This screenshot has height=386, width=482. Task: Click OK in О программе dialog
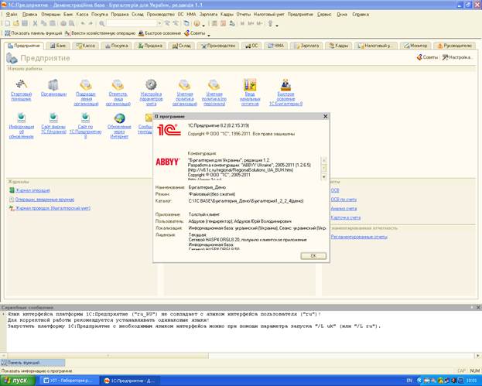tap(313, 256)
